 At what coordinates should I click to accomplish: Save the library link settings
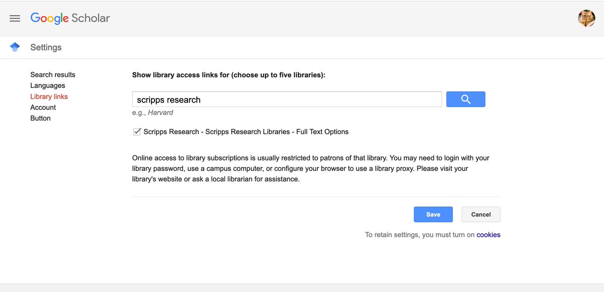433,214
